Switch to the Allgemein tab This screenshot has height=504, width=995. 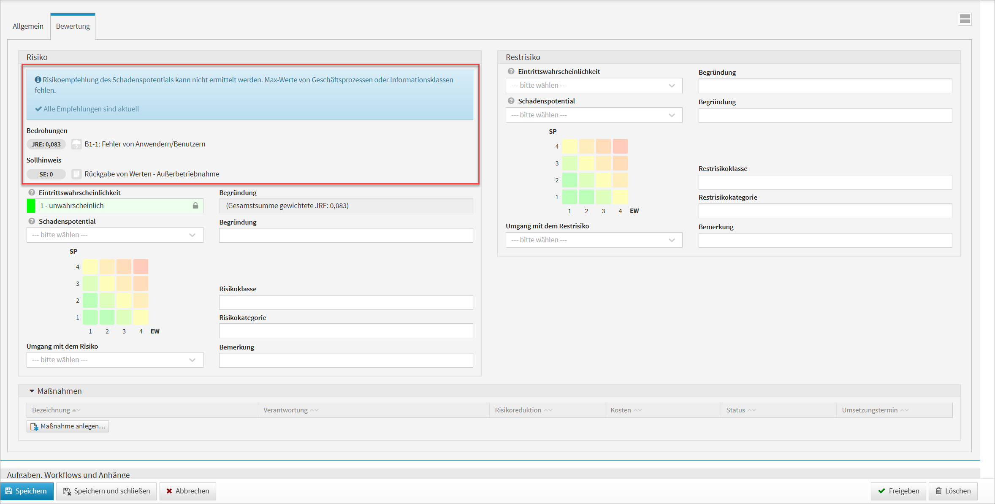28,26
